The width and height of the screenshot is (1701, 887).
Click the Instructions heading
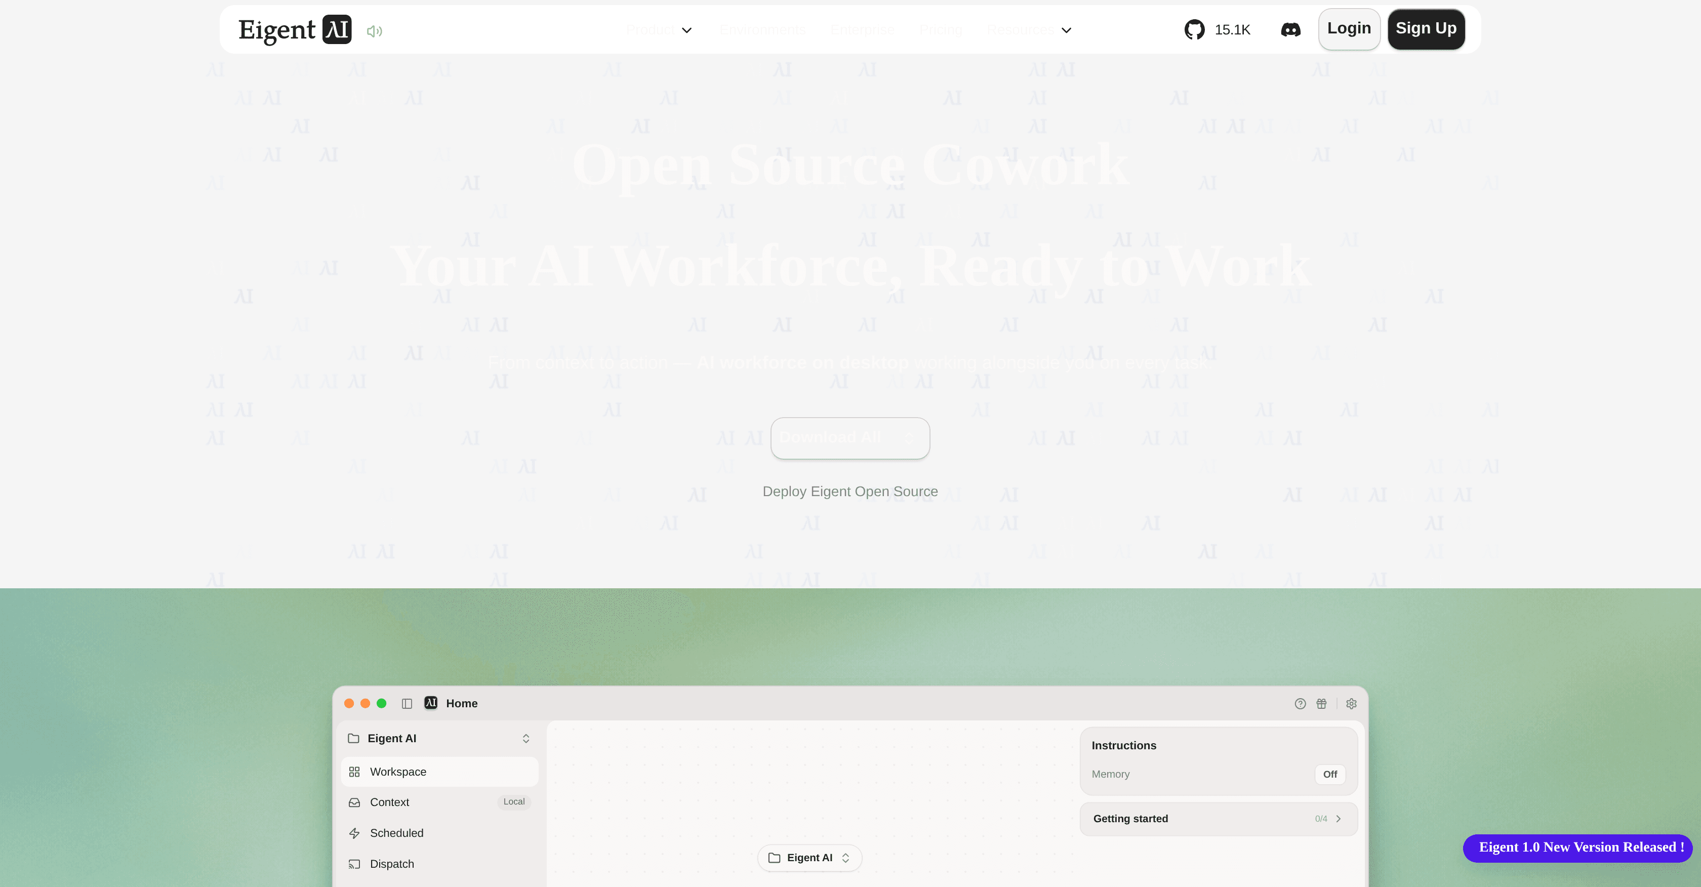(x=1124, y=745)
